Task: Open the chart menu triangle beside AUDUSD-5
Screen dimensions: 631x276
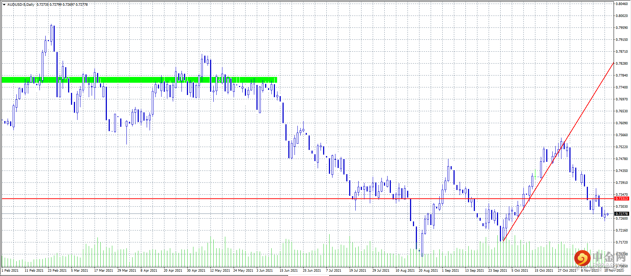Action: tap(4, 5)
